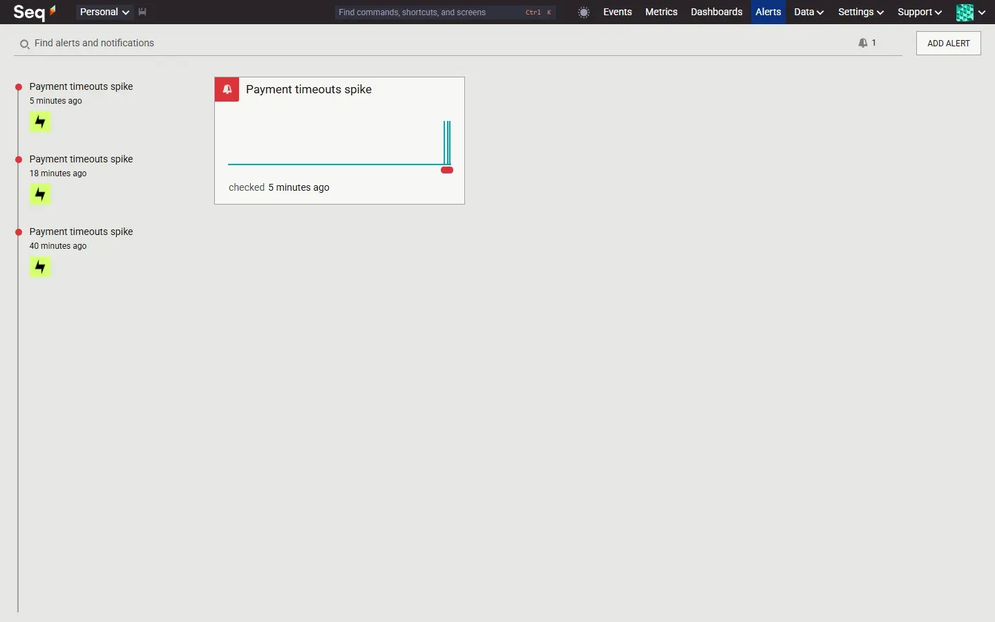Click the lightning icon under 5 minutes ago
Viewport: 995px width, 622px height.
[40, 122]
